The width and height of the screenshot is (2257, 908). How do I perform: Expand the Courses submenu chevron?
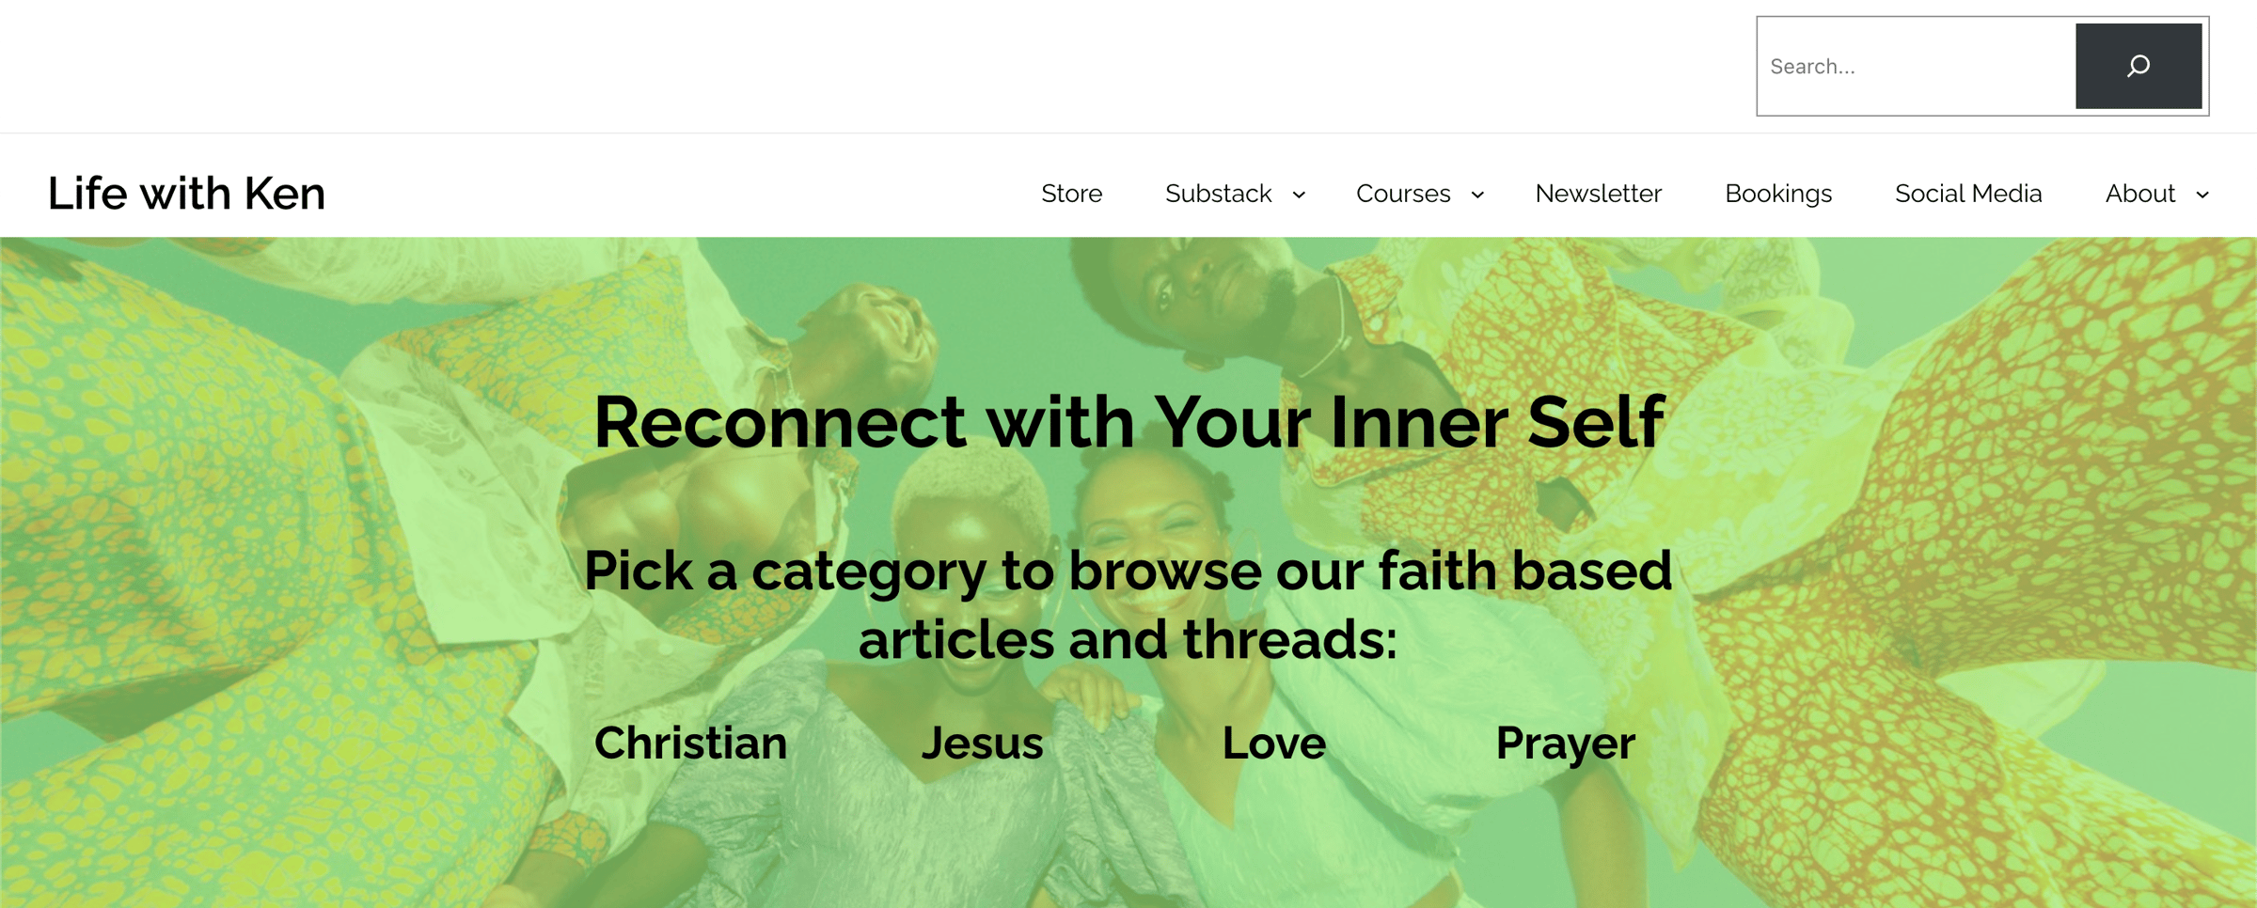tap(1477, 195)
